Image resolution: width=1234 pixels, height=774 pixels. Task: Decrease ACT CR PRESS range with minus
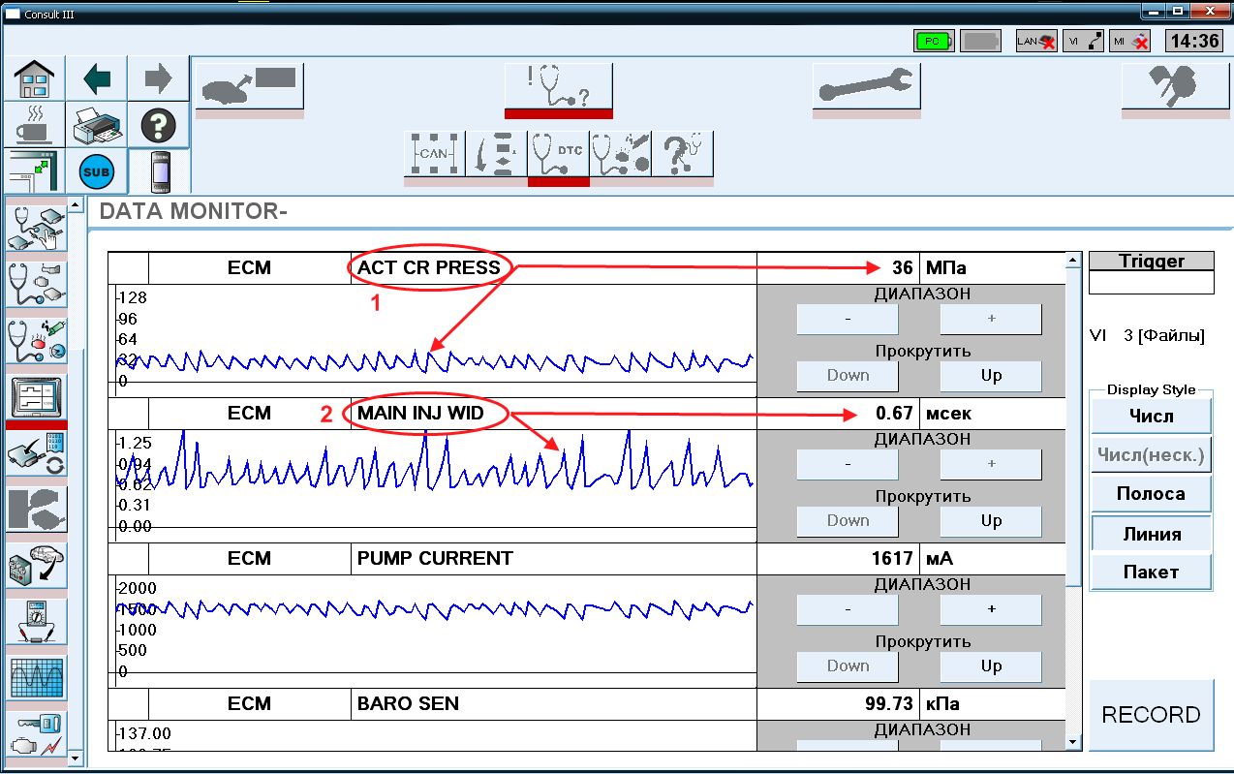[848, 319]
